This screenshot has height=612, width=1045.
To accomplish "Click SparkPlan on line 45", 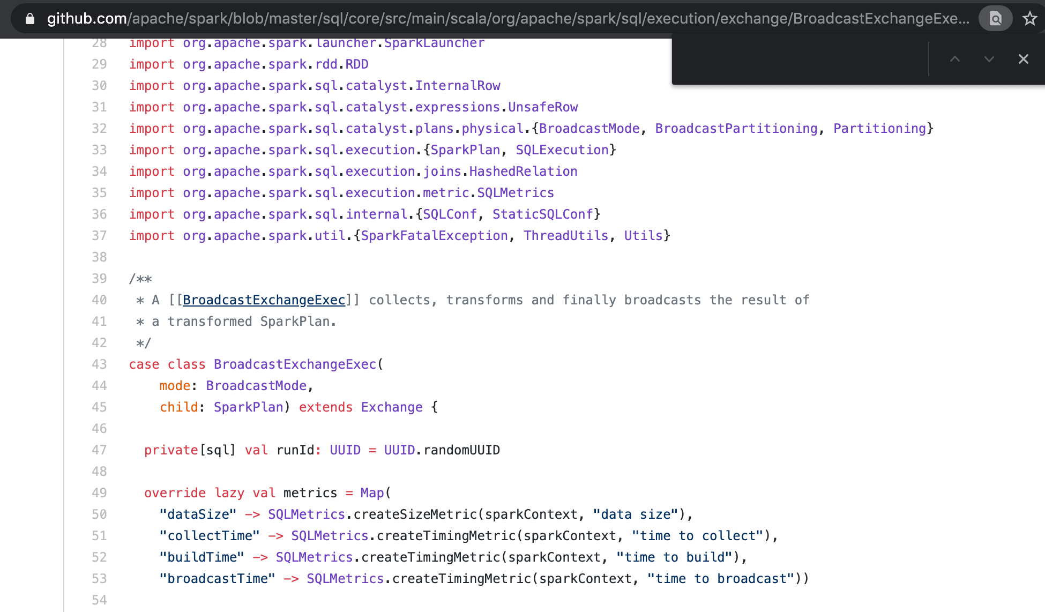I will tap(249, 407).
